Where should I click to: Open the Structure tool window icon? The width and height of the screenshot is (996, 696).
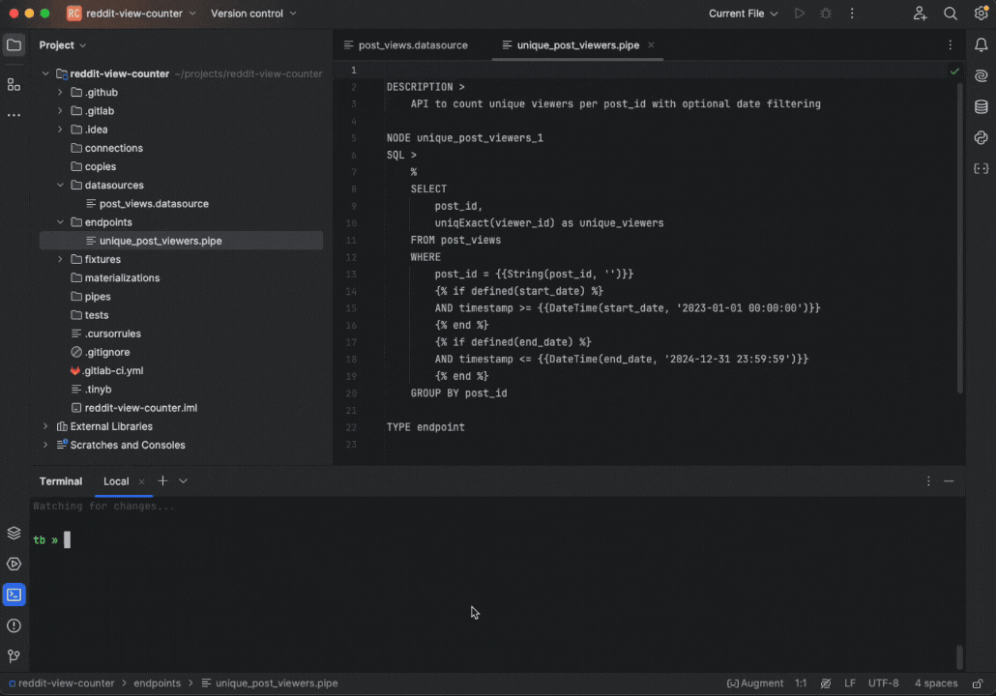tap(14, 84)
